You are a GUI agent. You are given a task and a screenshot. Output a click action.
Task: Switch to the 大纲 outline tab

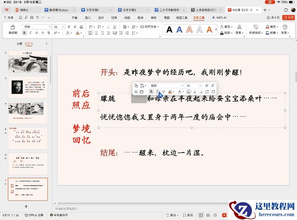(19, 43)
